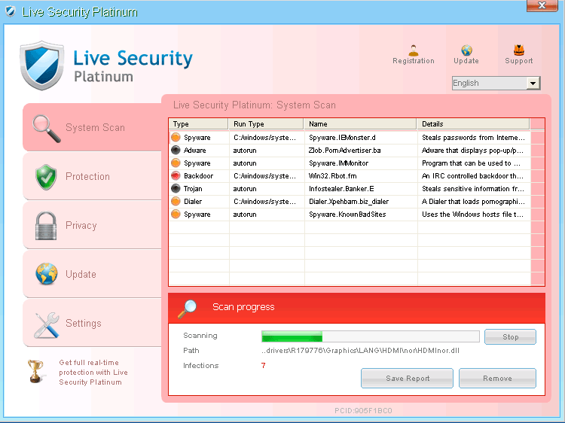Click the Update globe icon in header

[x=466, y=50]
